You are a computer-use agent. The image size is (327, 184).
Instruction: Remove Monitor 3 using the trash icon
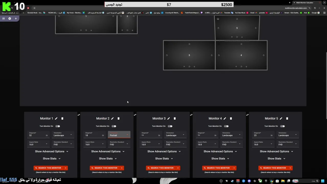pyautogui.click(x=175, y=118)
